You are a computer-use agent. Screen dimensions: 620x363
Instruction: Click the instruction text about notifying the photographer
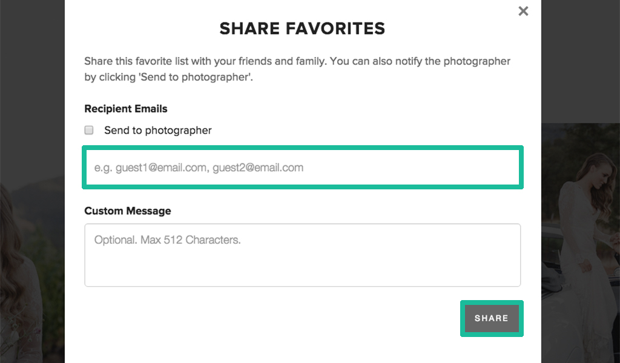(297, 68)
